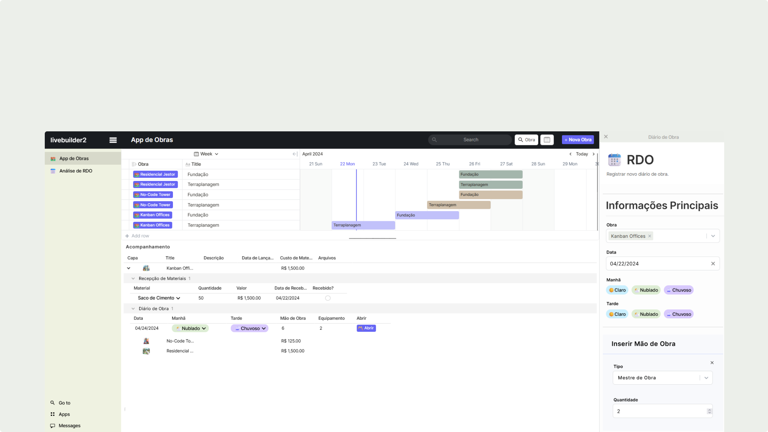
Task: Remove the Mestre de Obra labor entry
Action: click(x=712, y=363)
